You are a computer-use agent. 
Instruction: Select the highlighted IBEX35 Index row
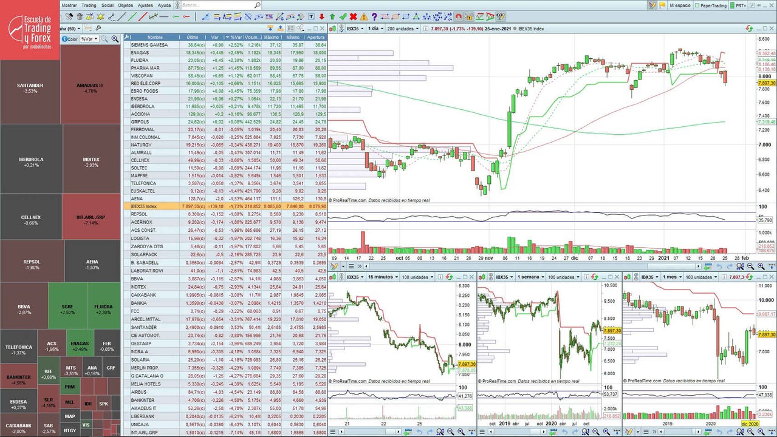[225, 206]
